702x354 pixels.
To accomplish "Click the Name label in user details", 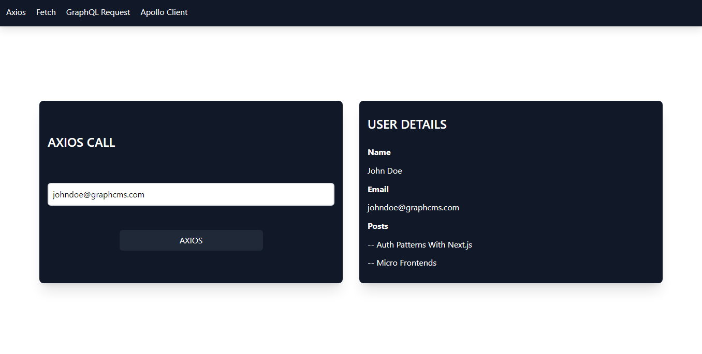I will click(x=379, y=152).
